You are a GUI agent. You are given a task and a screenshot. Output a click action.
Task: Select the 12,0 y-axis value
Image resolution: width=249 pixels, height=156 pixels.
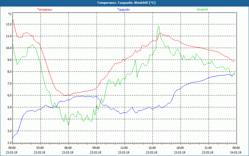(x=9, y=24)
